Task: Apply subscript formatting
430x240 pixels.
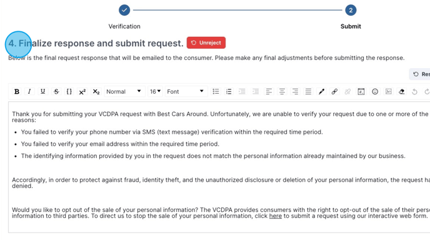Action: pyautogui.click(x=96, y=91)
